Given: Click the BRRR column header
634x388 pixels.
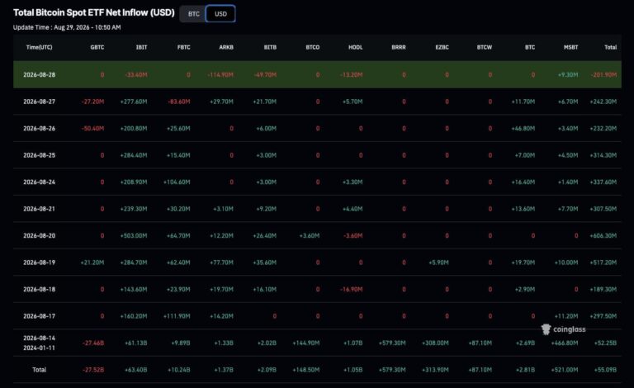Looking at the screenshot, I should pos(398,47).
